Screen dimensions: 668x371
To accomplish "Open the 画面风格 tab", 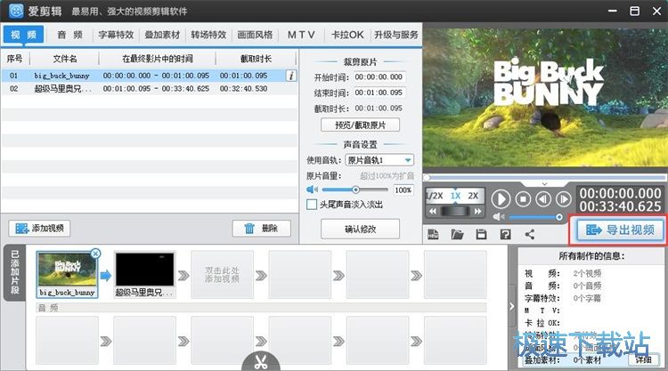I will point(255,35).
